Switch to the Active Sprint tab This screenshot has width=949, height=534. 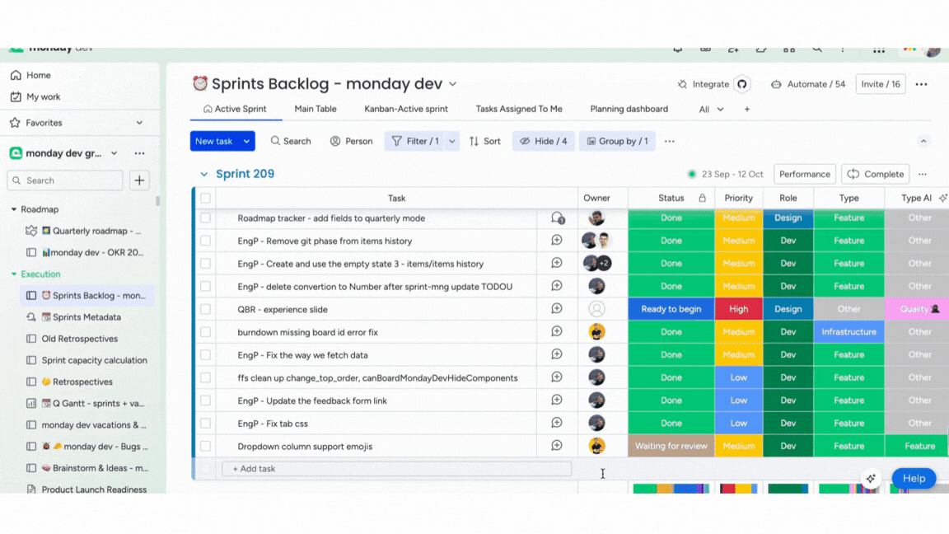pos(235,110)
